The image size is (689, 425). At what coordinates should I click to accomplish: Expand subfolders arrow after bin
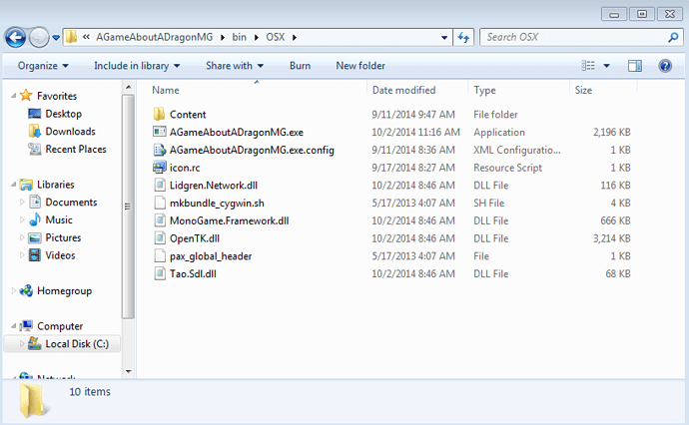tap(257, 37)
